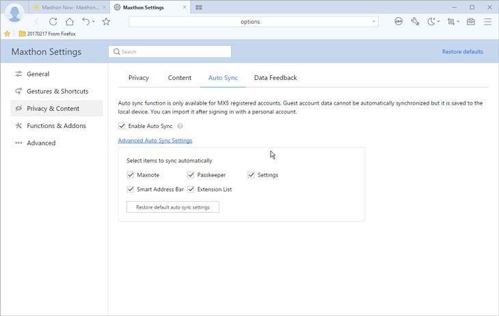Click the favorites bar star icon

click(x=7, y=34)
